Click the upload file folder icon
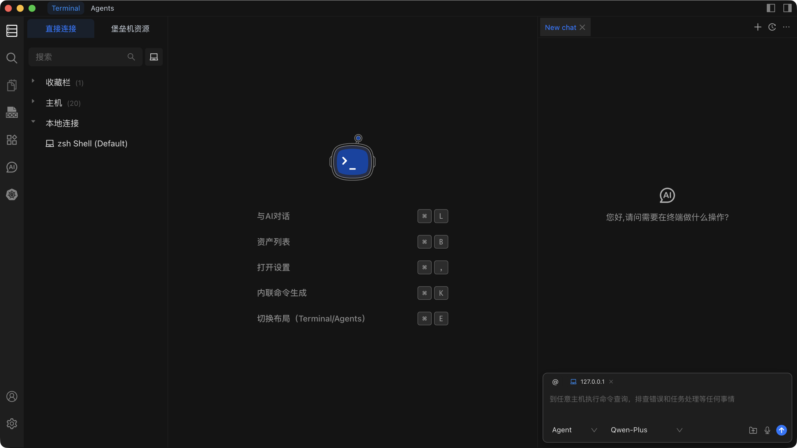 pos(753,430)
